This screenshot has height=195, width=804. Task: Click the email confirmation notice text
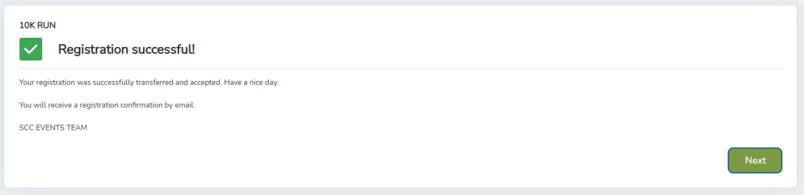107,105
